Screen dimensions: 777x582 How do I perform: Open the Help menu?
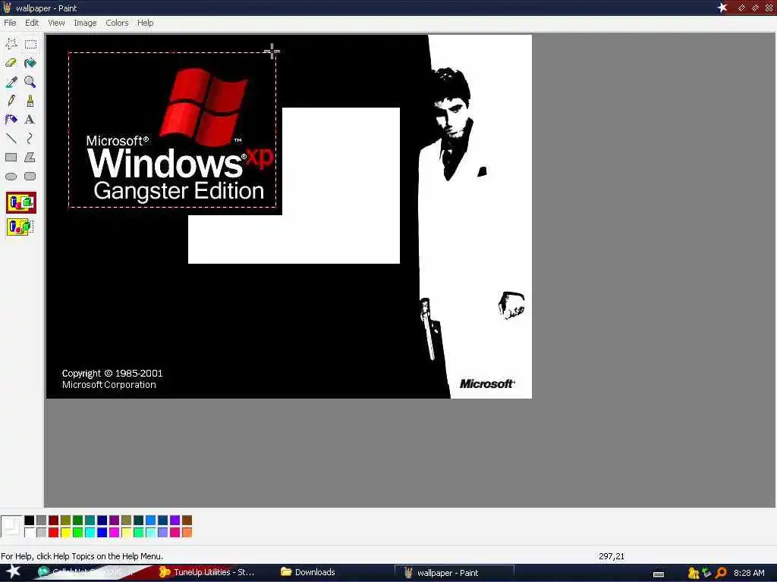click(145, 23)
